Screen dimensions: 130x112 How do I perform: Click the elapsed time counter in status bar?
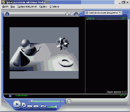click(123, 96)
